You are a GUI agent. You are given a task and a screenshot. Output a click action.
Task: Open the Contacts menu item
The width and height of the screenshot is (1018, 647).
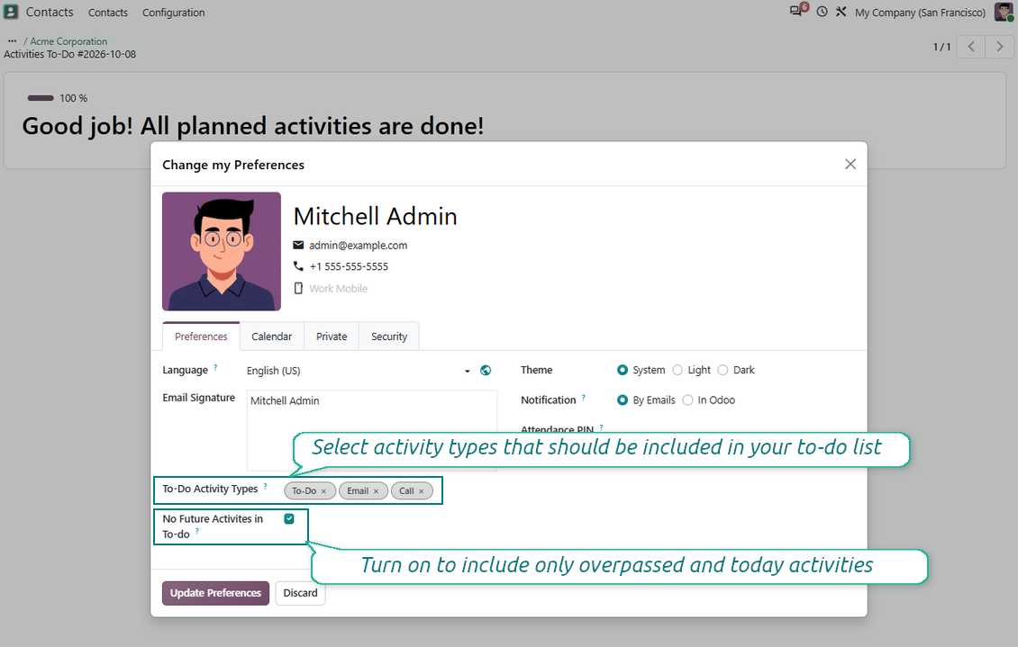pyautogui.click(x=108, y=13)
